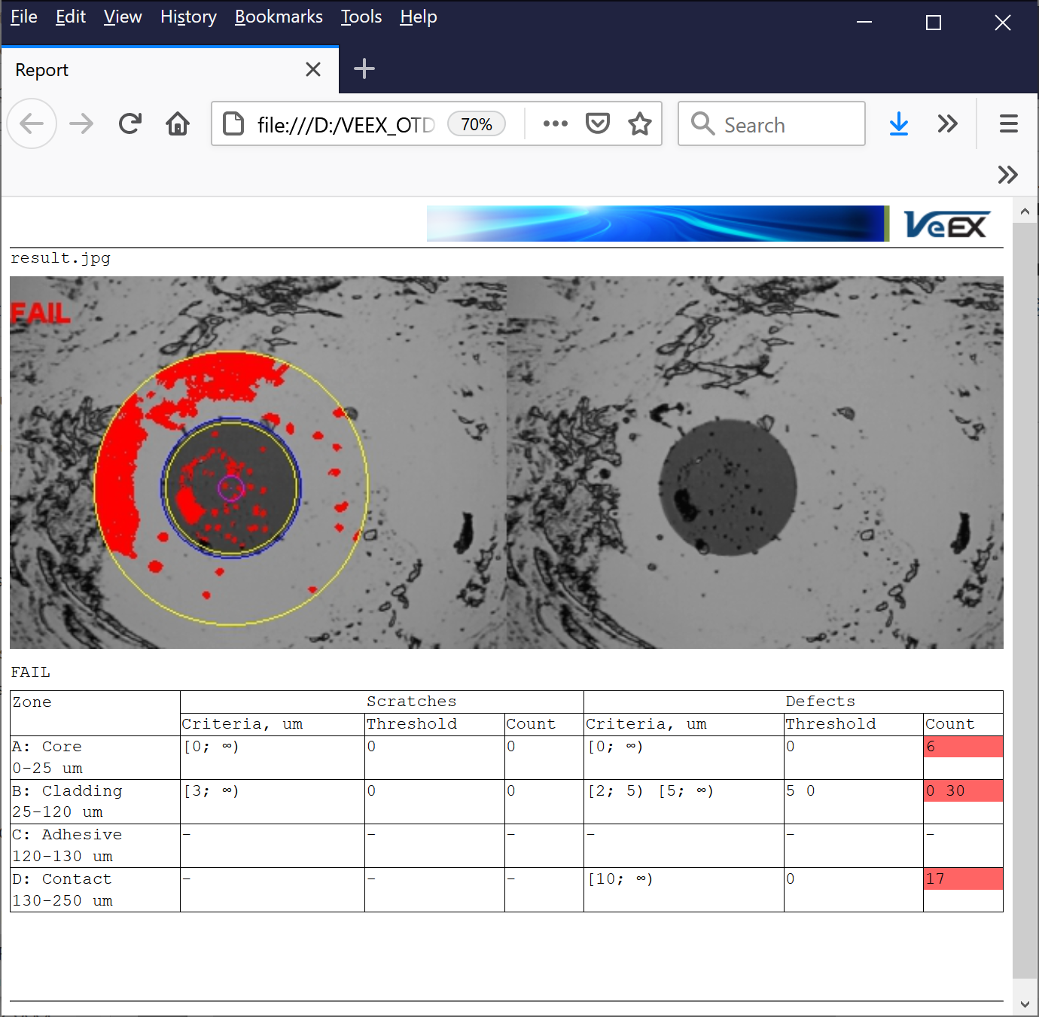Expand the toolbar overflow chevron

(947, 123)
